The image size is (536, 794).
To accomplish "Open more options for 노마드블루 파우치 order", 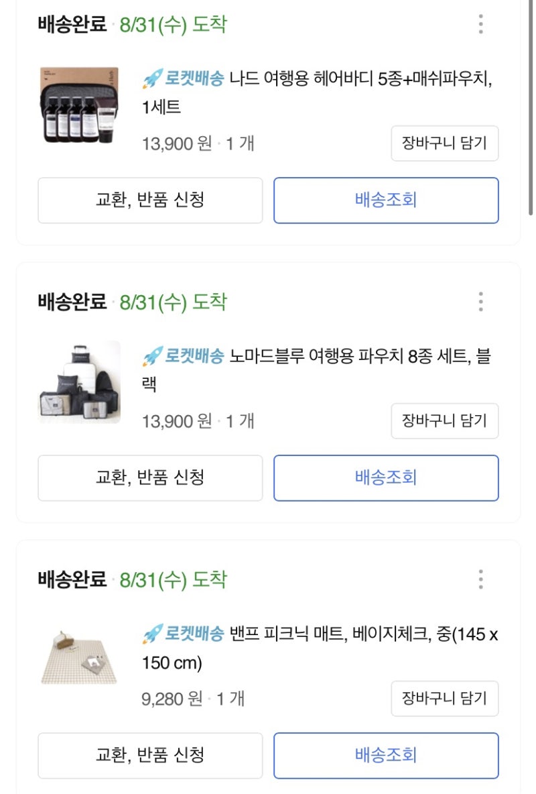I will [480, 302].
